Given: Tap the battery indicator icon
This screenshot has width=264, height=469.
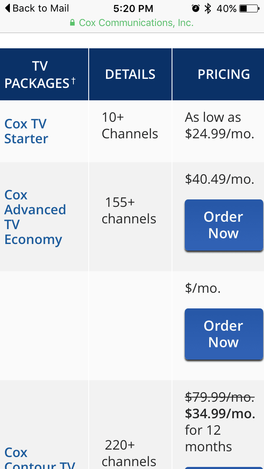Looking at the screenshot, I should [249, 9].
